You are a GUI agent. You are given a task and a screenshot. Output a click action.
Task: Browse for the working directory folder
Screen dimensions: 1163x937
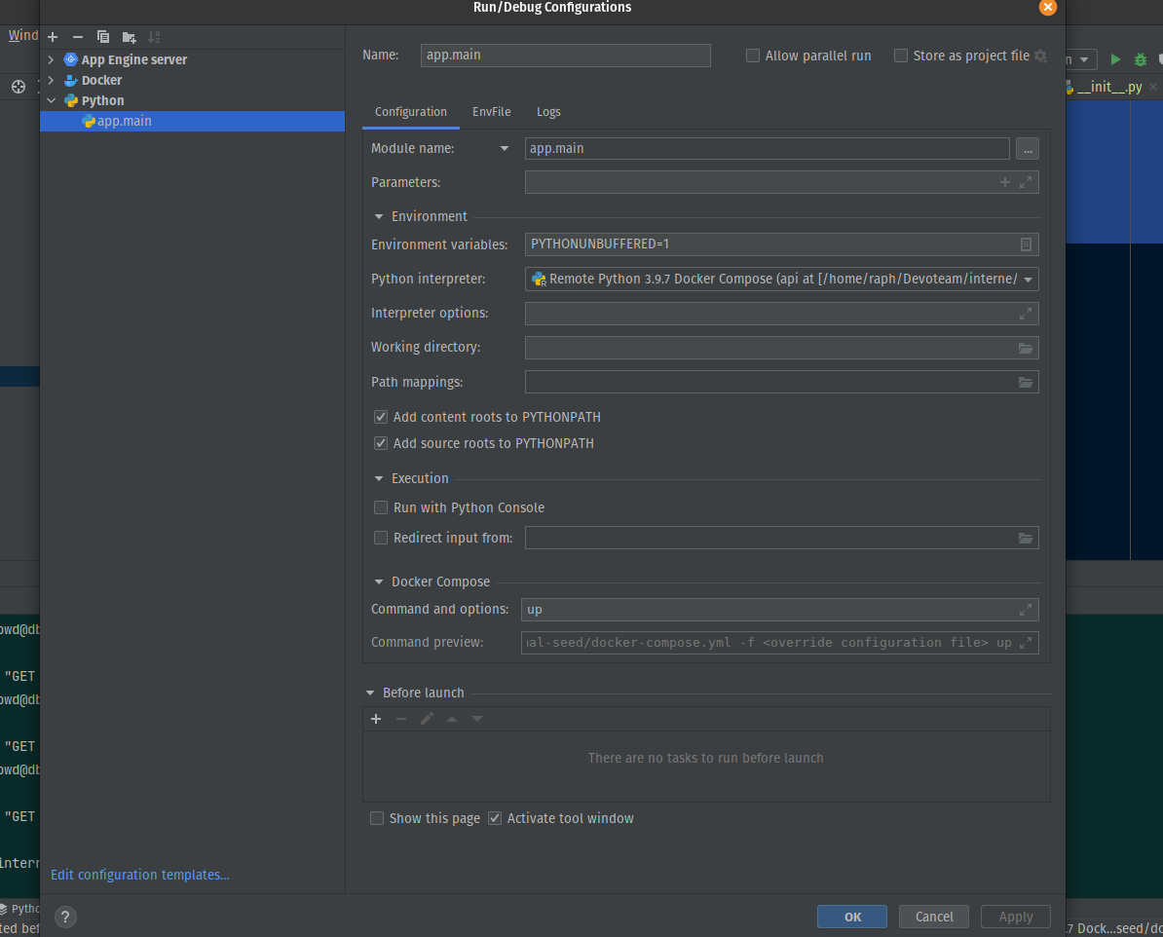(x=1026, y=348)
